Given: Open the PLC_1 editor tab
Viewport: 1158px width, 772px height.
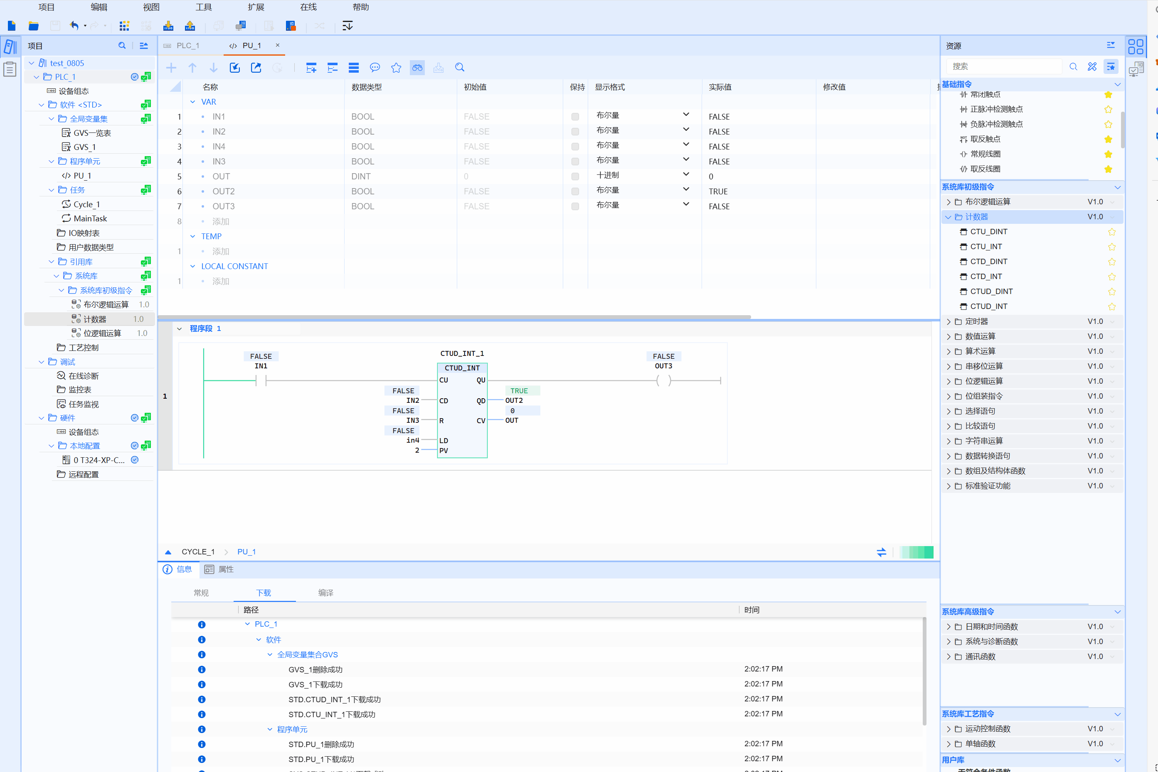Looking at the screenshot, I should pyautogui.click(x=188, y=46).
